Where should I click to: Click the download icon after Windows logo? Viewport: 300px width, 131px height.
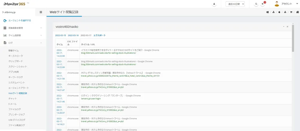[x=274, y=12]
